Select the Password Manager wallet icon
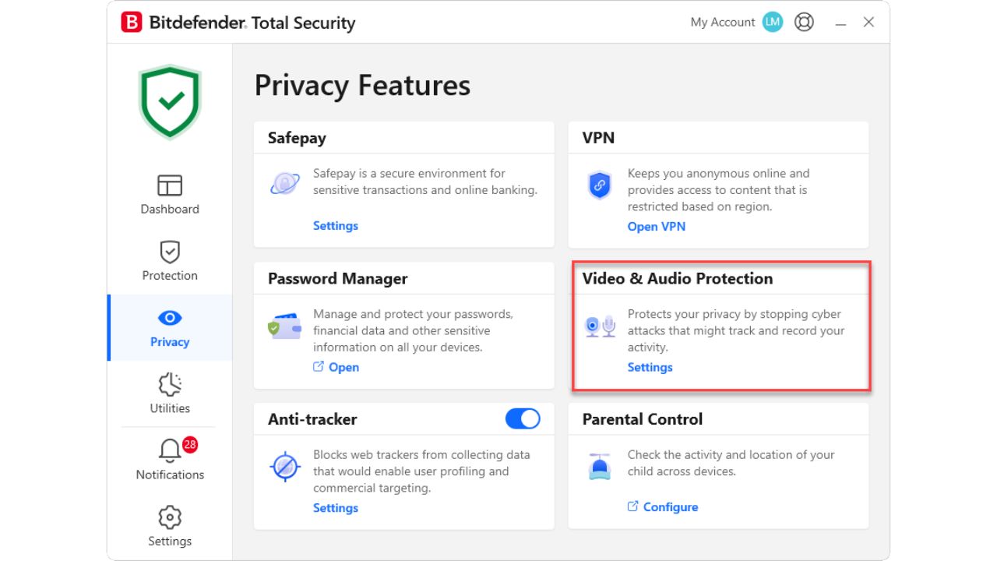This screenshot has height=561, width=997. (x=284, y=326)
